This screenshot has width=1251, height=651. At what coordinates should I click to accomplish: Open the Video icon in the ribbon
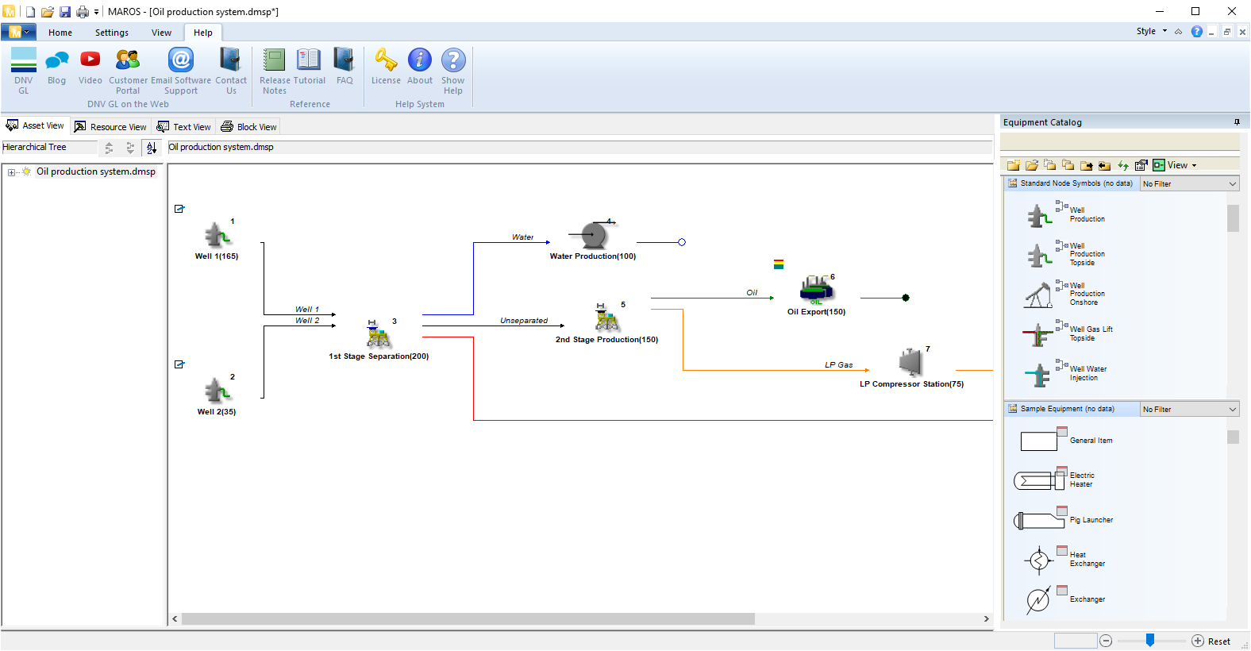[90, 67]
